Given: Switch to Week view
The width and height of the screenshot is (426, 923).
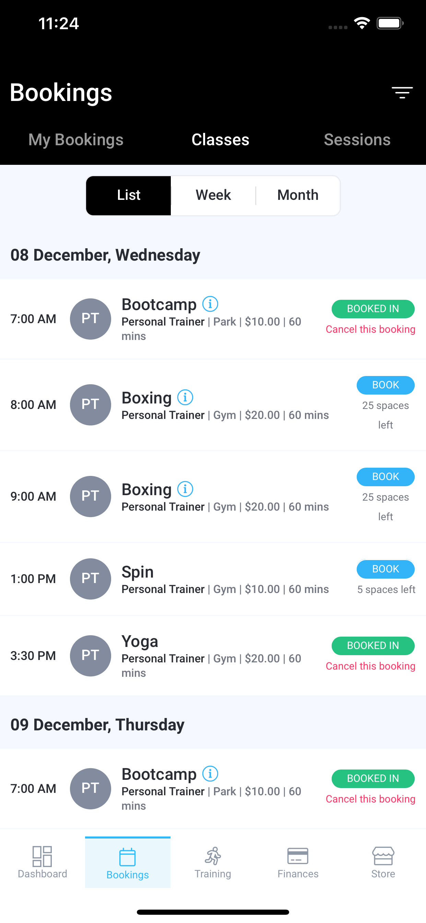Looking at the screenshot, I should 213,195.
